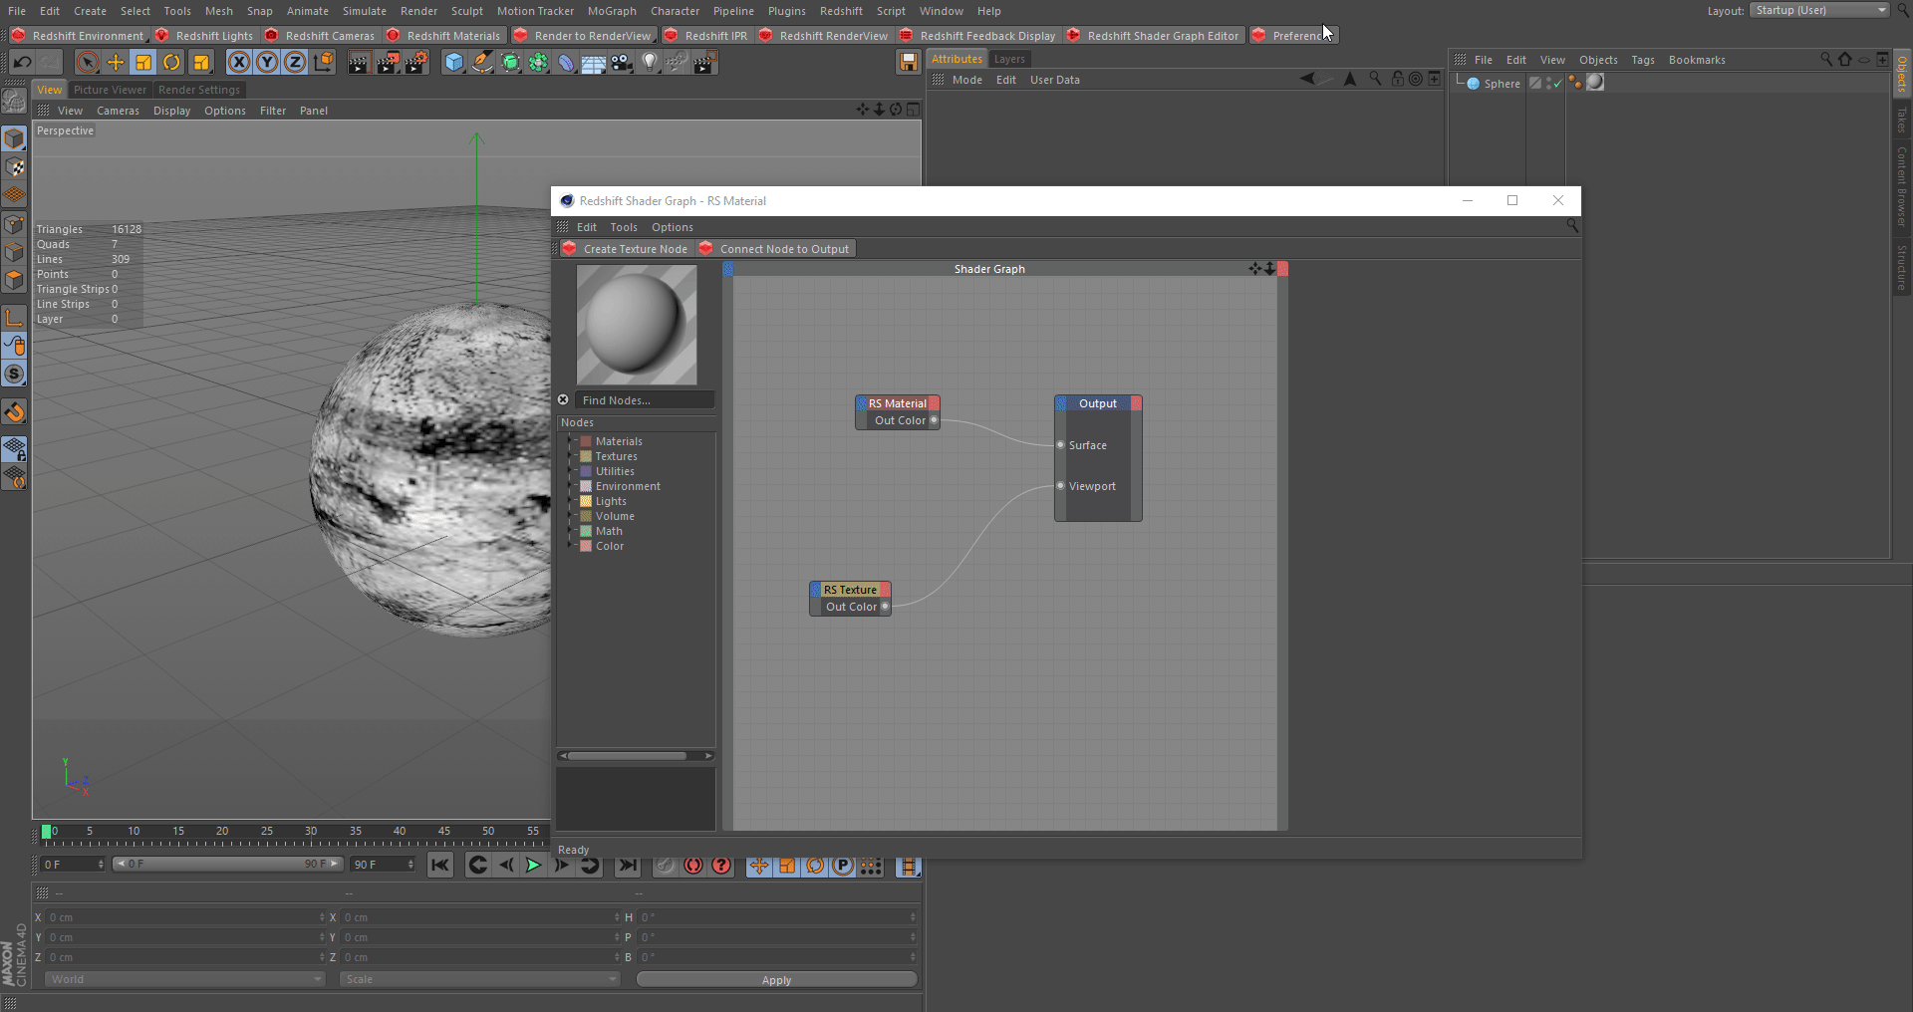Toggle the Y axis lock
Image resolution: width=1913 pixels, height=1012 pixels.
pyautogui.click(x=267, y=63)
